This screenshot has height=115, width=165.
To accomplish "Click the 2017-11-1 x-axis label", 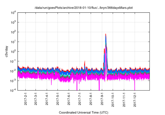I will 124,100.
